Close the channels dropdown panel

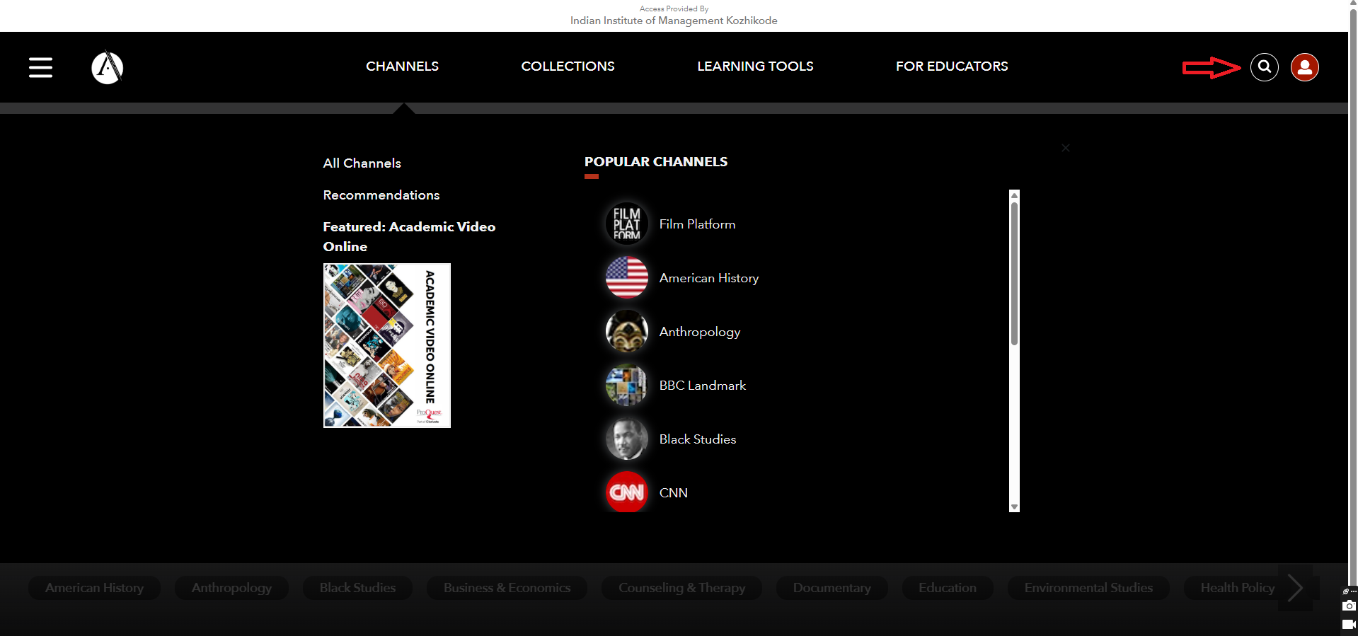click(x=1065, y=148)
